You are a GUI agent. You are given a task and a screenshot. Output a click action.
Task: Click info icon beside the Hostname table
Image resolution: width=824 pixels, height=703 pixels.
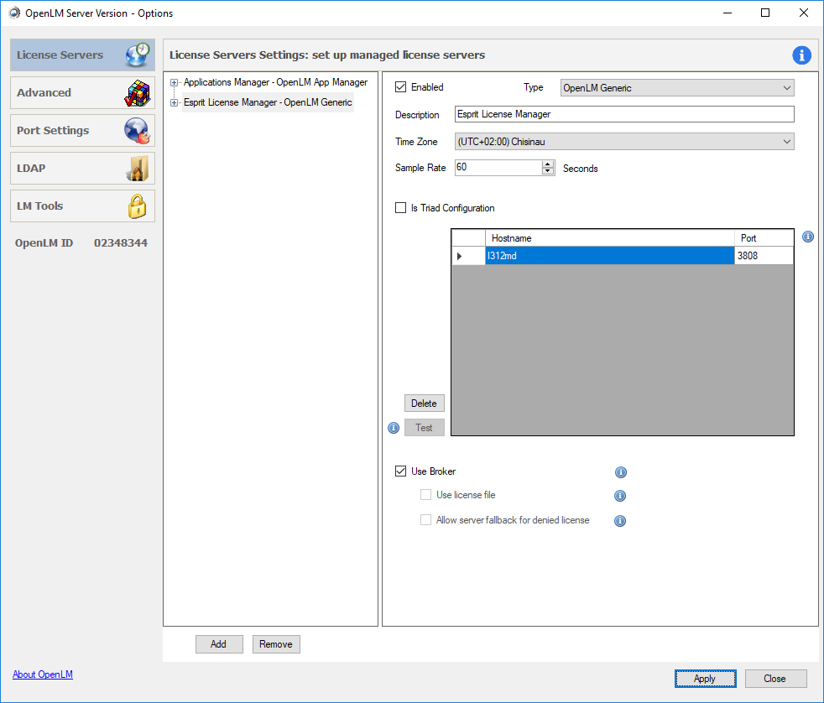[x=808, y=237]
